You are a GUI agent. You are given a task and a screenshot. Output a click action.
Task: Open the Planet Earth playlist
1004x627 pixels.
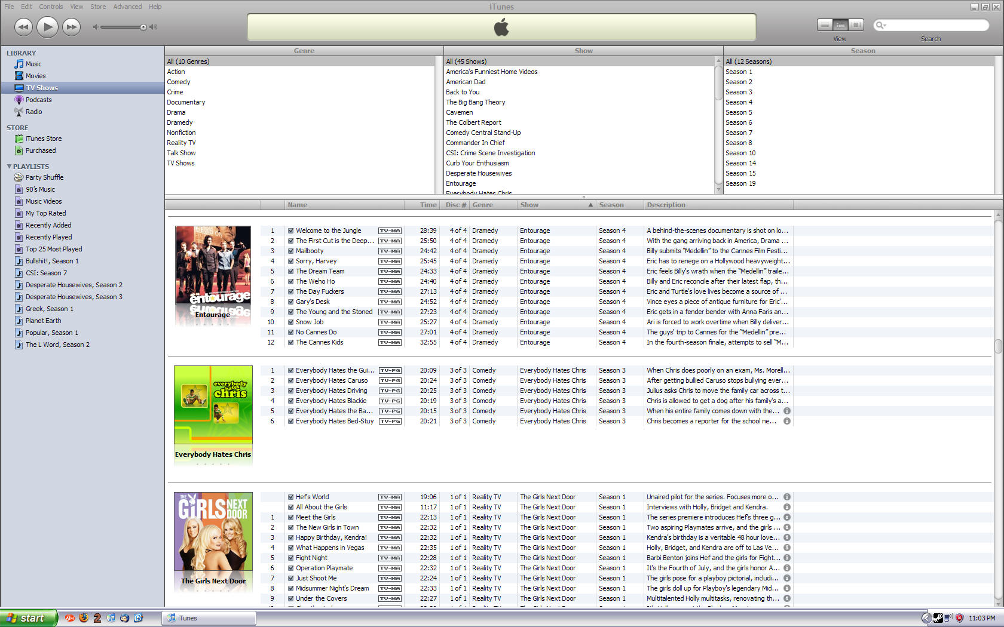click(x=43, y=321)
